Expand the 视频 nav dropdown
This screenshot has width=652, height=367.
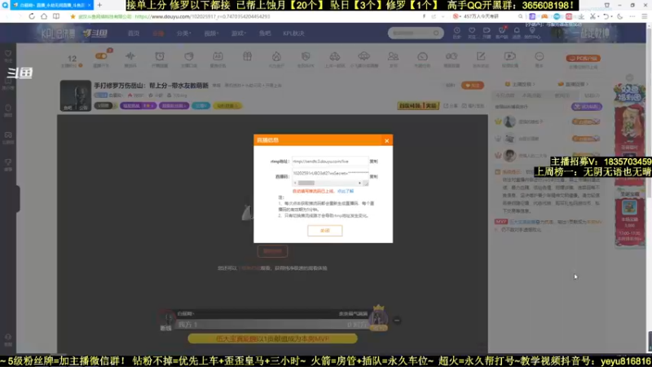pyautogui.click(x=211, y=33)
